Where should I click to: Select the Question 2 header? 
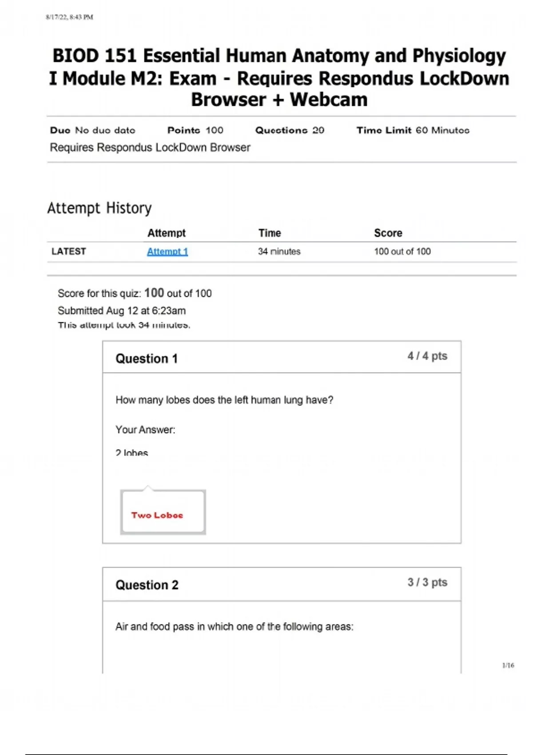[147, 585]
